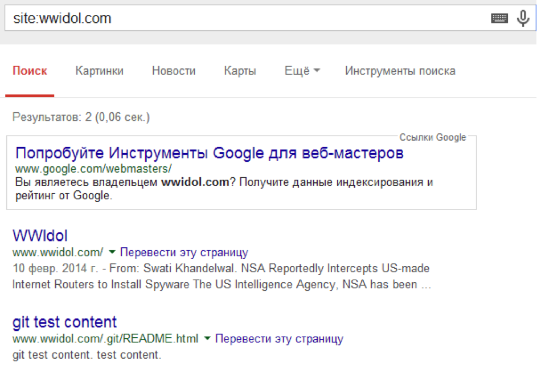This screenshot has height=381, width=537.
Task: Expand the Ещё dropdown menu
Action: 302,71
